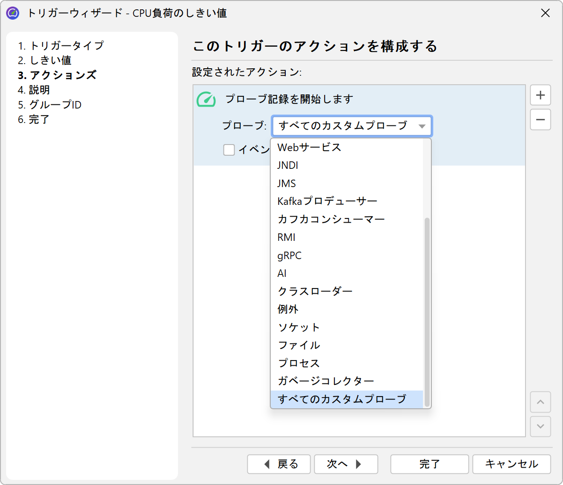This screenshot has width=563, height=485.
Task: Click the app icon in title bar
Action: pyautogui.click(x=13, y=13)
